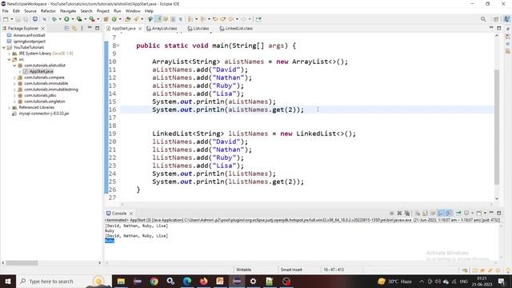
Task: Close the AppStart.java tab
Action: tap(140, 29)
